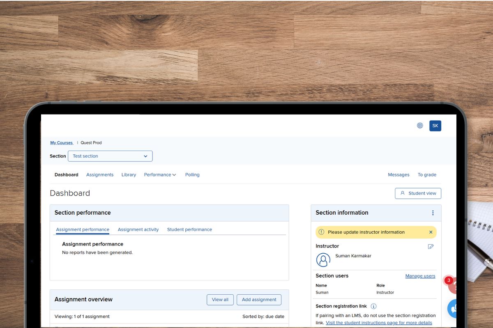Viewport: 493px width, 328px height.
Task: Open the Polling tab
Action: [x=192, y=175]
